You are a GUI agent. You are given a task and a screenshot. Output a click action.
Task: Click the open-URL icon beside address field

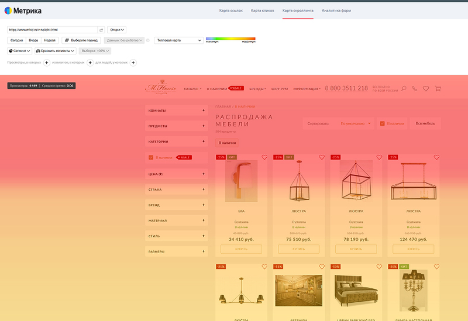pyautogui.click(x=101, y=30)
